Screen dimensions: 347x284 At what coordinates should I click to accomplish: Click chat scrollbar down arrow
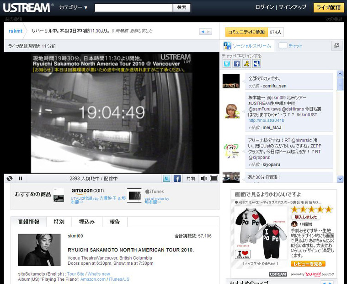pos(340,179)
